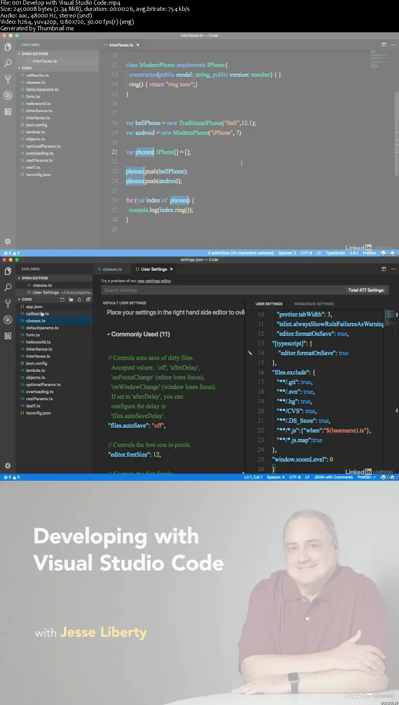This screenshot has height=705, width=399.
Task: Click Prettier status in interfaces.ts status bar
Action: (369, 253)
